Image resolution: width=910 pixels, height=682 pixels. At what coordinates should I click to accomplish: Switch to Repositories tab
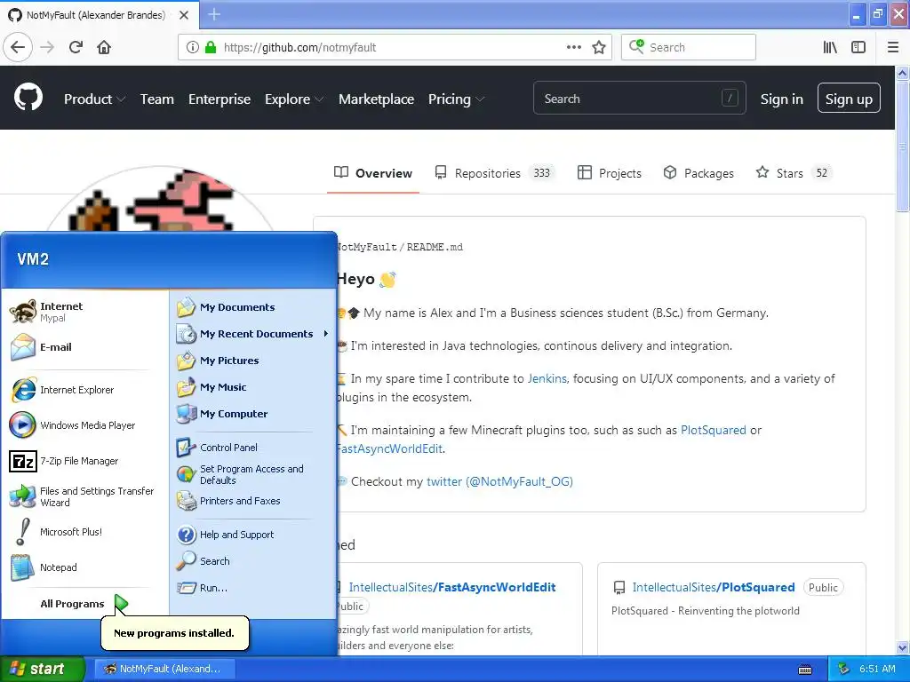pos(494,173)
